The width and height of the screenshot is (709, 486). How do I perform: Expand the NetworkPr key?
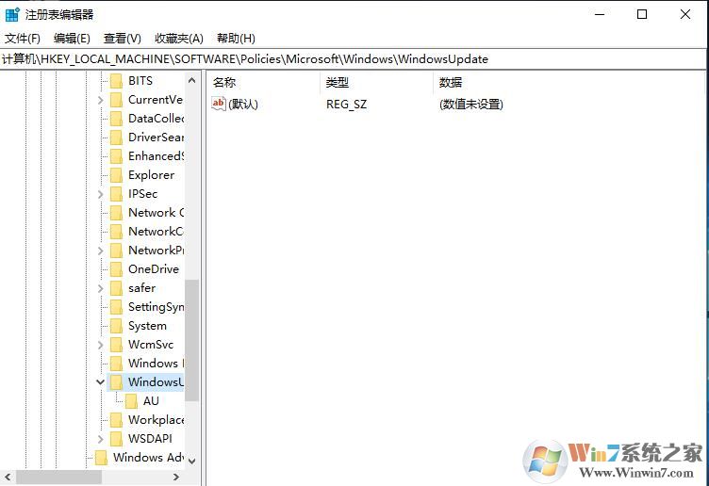[100, 251]
